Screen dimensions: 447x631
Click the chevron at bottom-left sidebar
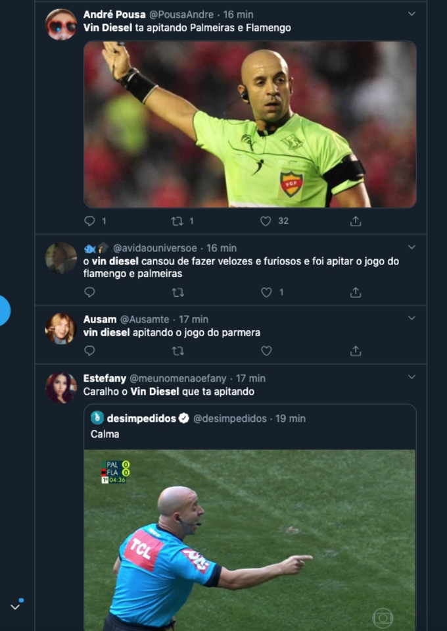pyautogui.click(x=15, y=607)
